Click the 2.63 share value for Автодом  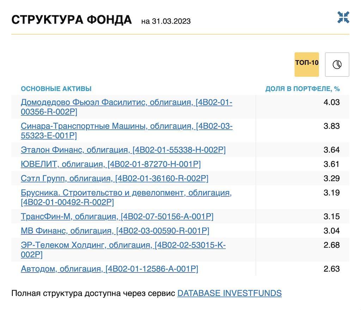pos(331,269)
